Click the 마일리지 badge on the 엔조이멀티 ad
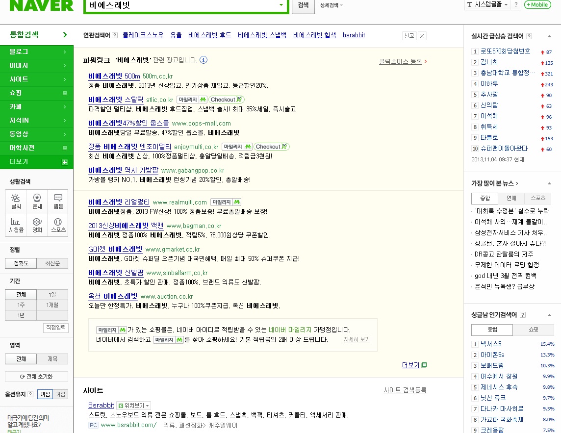 coord(237,147)
